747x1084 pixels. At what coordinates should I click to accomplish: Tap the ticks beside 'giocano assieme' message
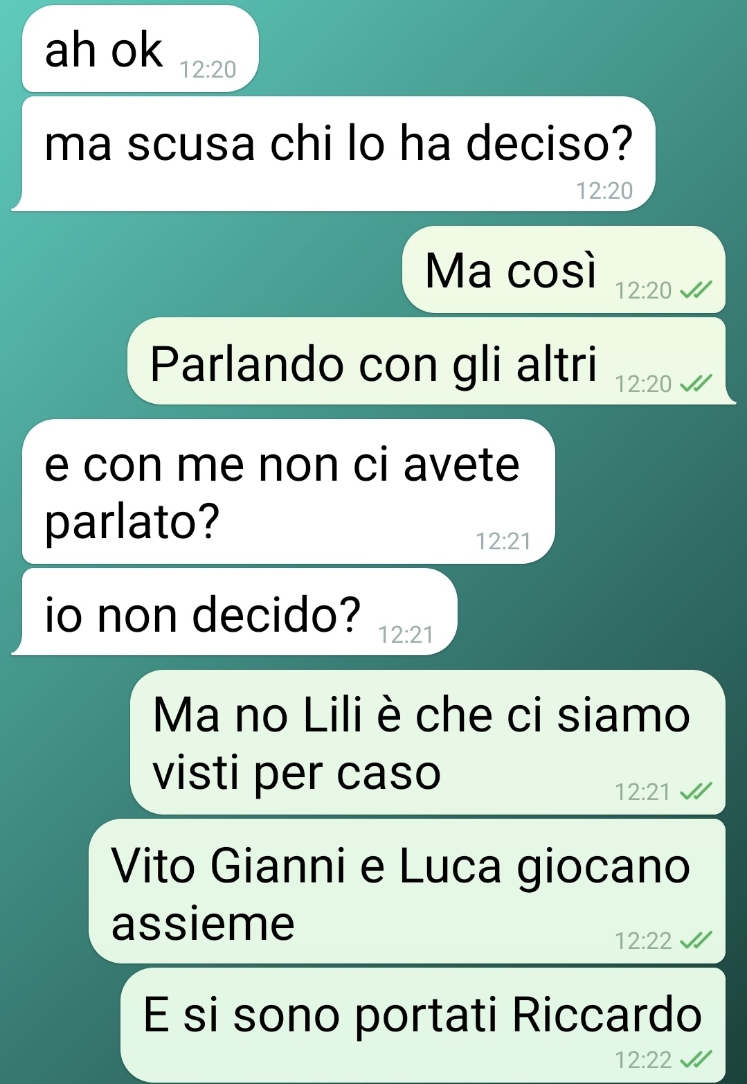click(x=695, y=941)
